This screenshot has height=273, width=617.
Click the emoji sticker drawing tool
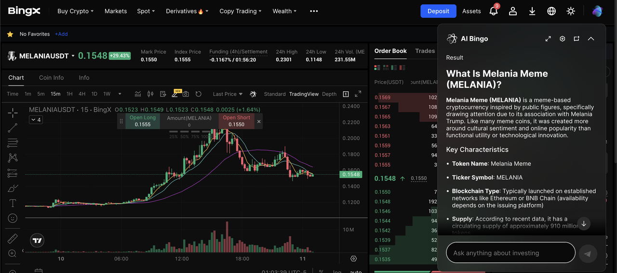[13, 218]
